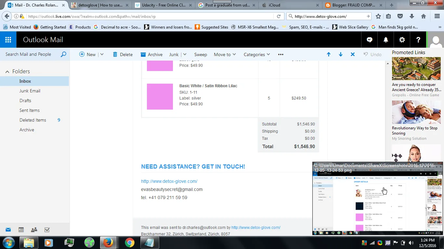This screenshot has height=249, width=444.
Task: Mark the email as Junk
Action: click(174, 54)
